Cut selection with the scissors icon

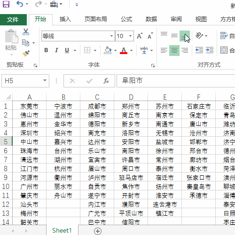pyautogui.click(x=26, y=32)
